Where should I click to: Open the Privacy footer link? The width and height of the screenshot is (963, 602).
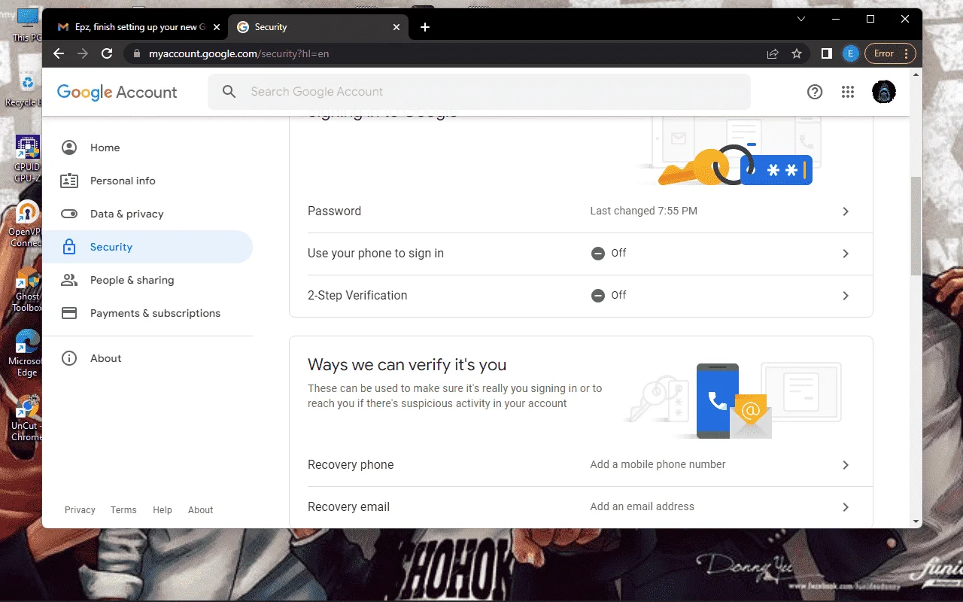click(x=80, y=510)
